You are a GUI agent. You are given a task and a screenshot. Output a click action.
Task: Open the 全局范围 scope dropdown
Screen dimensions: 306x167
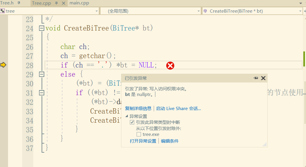pyautogui.click(x=198, y=11)
